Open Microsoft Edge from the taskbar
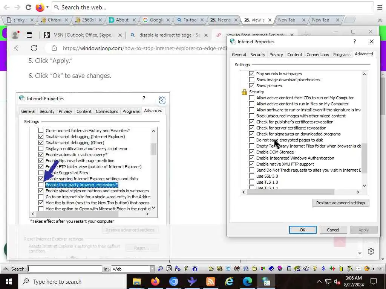This screenshot has height=289, width=386. click(x=248, y=281)
